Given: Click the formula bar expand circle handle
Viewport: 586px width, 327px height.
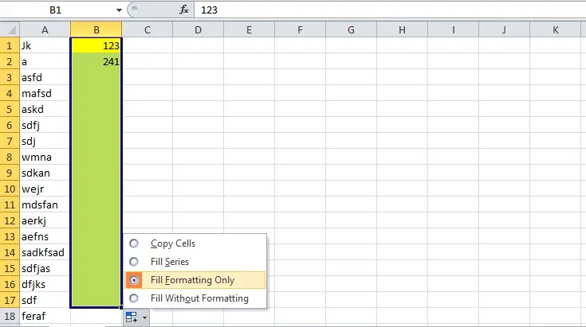Looking at the screenshot, I should click(x=135, y=10).
